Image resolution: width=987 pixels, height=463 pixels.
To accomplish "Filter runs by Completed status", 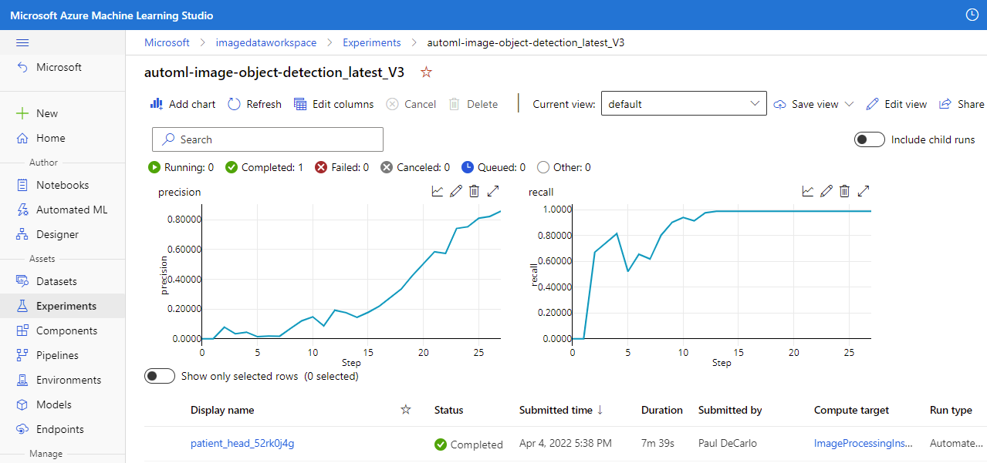I will 265,166.
